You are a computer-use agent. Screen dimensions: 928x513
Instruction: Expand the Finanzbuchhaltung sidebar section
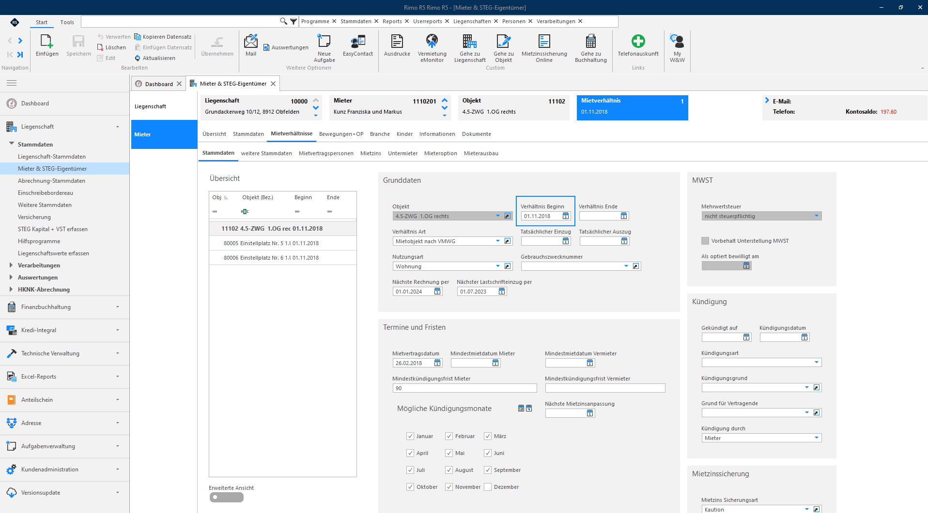click(64, 307)
